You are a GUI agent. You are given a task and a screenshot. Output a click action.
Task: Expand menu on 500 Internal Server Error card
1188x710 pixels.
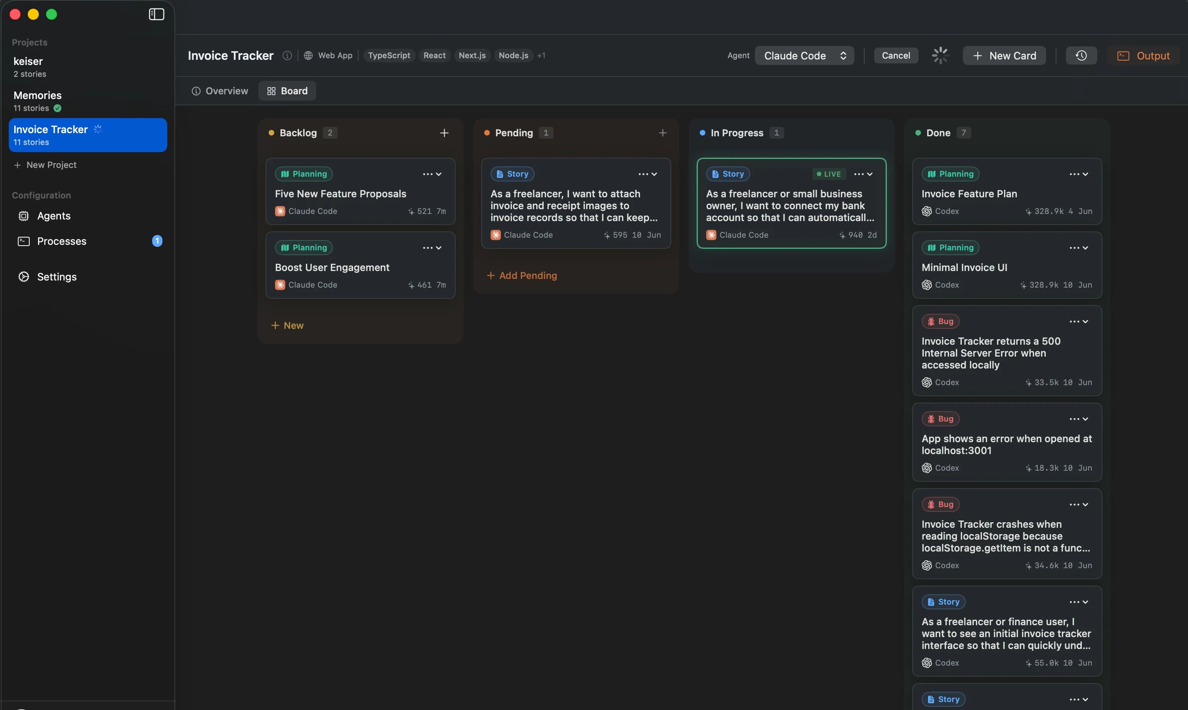(1079, 321)
